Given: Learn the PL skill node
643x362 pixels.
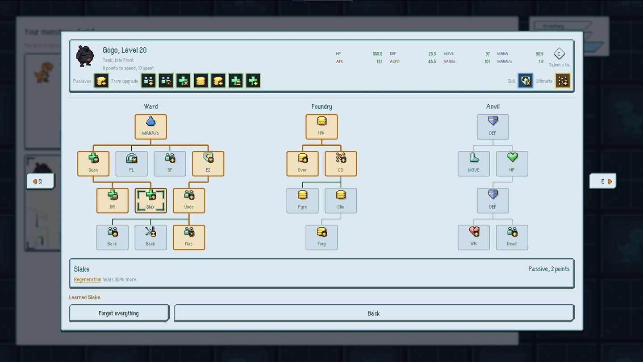Looking at the screenshot, I should [131, 164].
